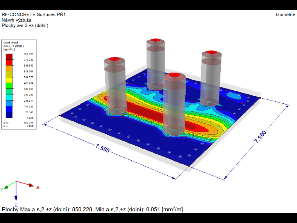The height and width of the screenshot is (223, 297).
Task: Click the red top of the right-most column
Action: [x=211, y=52]
